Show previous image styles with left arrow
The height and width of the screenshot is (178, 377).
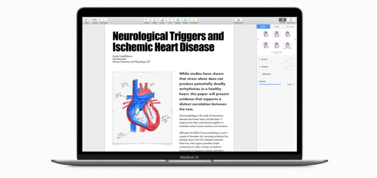click(x=258, y=39)
